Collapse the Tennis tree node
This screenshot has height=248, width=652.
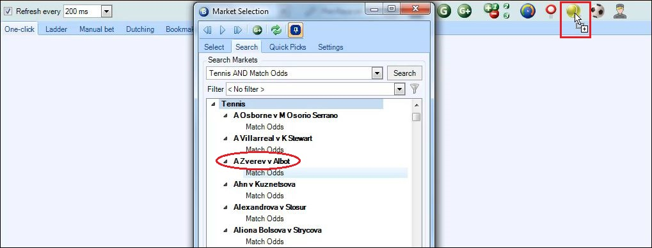(213, 104)
